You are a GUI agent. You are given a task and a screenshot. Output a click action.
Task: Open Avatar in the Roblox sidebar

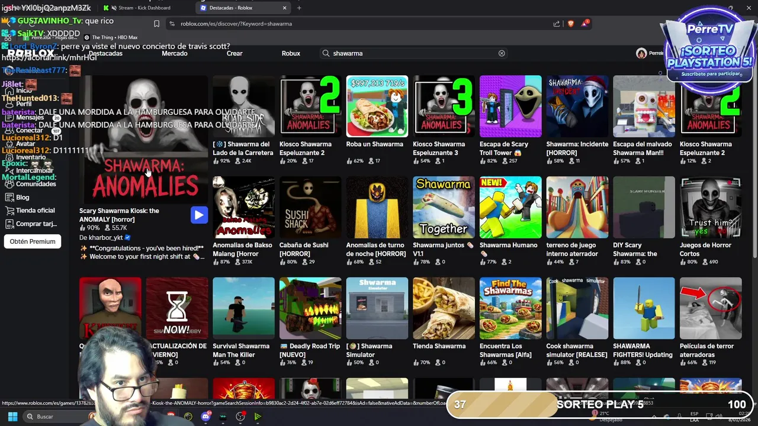pos(25,144)
